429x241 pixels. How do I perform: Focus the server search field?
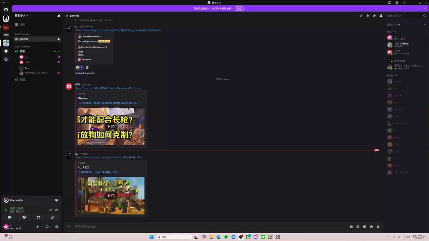pos(407,16)
